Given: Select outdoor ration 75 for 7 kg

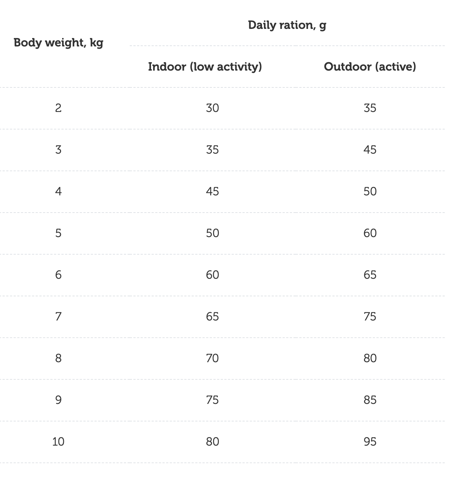Looking at the screenshot, I should point(370,316).
